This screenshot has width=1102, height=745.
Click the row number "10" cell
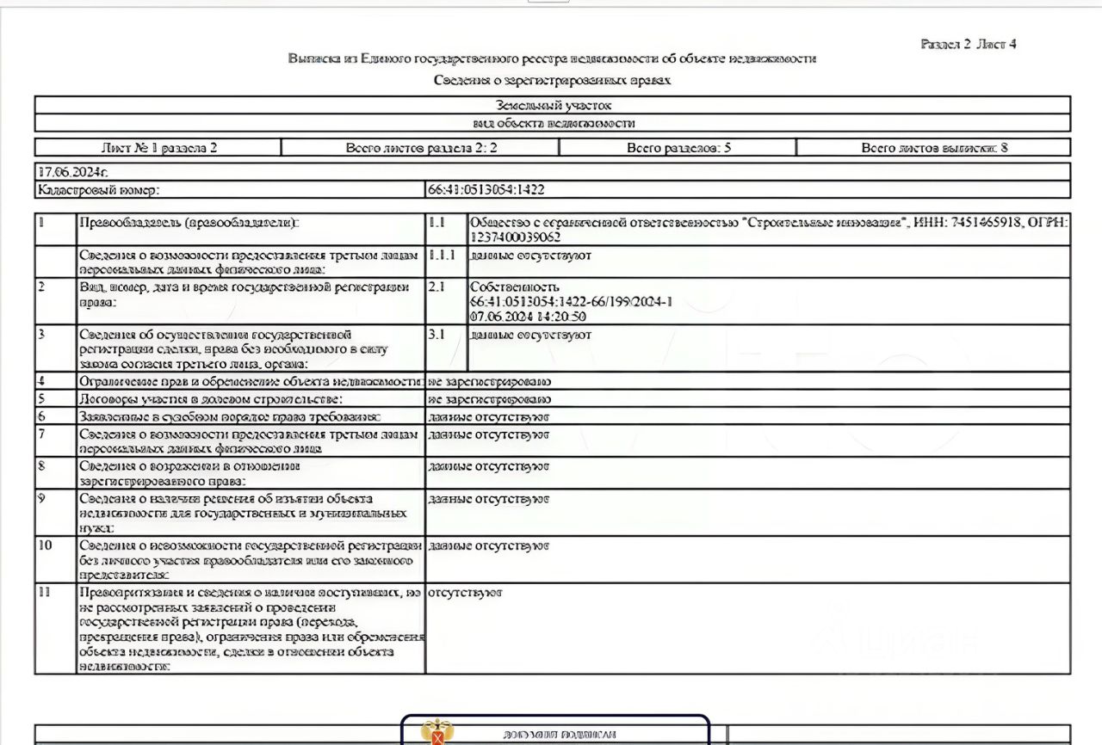(x=56, y=559)
